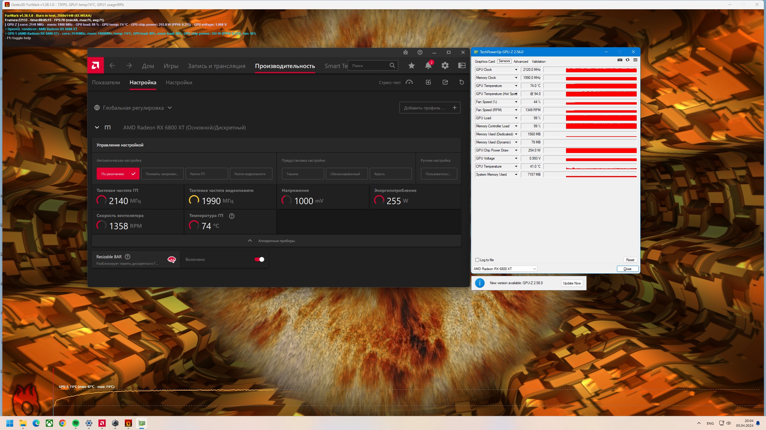Select the Разгон ГП overclock option
The image size is (766, 430).
coord(207,174)
